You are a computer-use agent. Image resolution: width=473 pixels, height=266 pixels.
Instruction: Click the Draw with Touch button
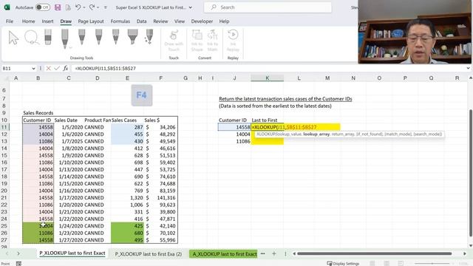click(174, 41)
